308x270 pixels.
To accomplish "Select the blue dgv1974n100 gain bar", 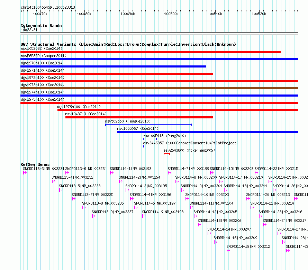I will click(159, 96).
